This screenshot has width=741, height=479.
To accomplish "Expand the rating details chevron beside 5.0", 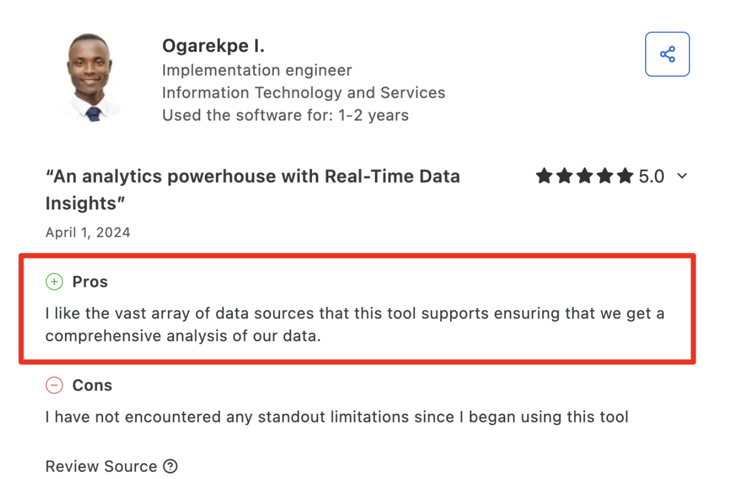I will pos(682,176).
